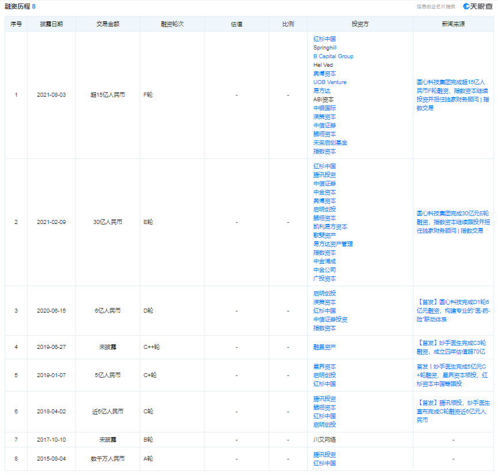Click 易方达资产管理 investor link

(333, 244)
